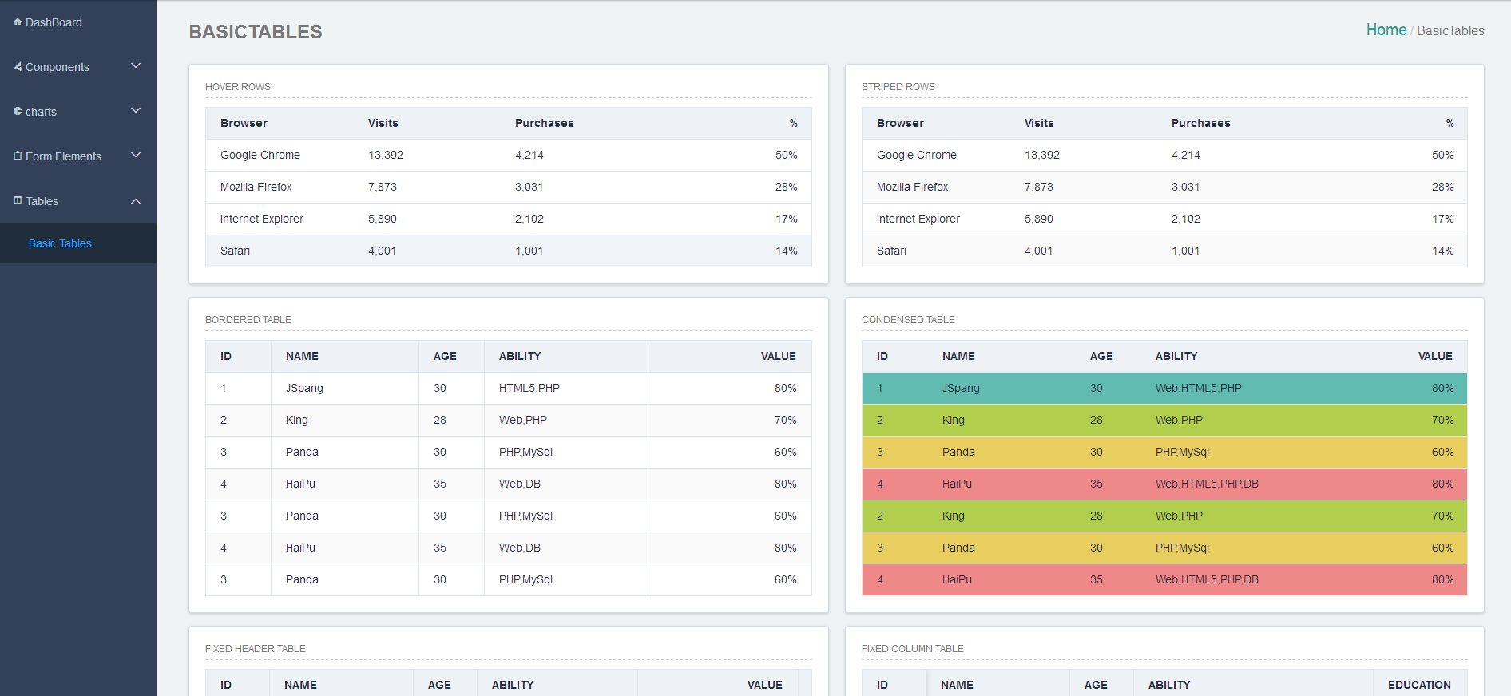Click the Form Elements clipboard icon
1511x696 pixels.
tap(18, 156)
